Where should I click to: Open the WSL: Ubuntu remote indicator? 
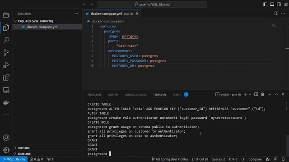click(x=14, y=159)
